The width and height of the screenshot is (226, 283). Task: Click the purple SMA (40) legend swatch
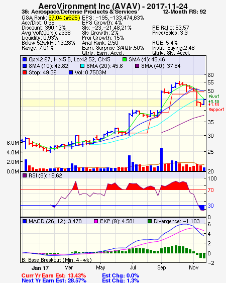(x=137, y=66)
